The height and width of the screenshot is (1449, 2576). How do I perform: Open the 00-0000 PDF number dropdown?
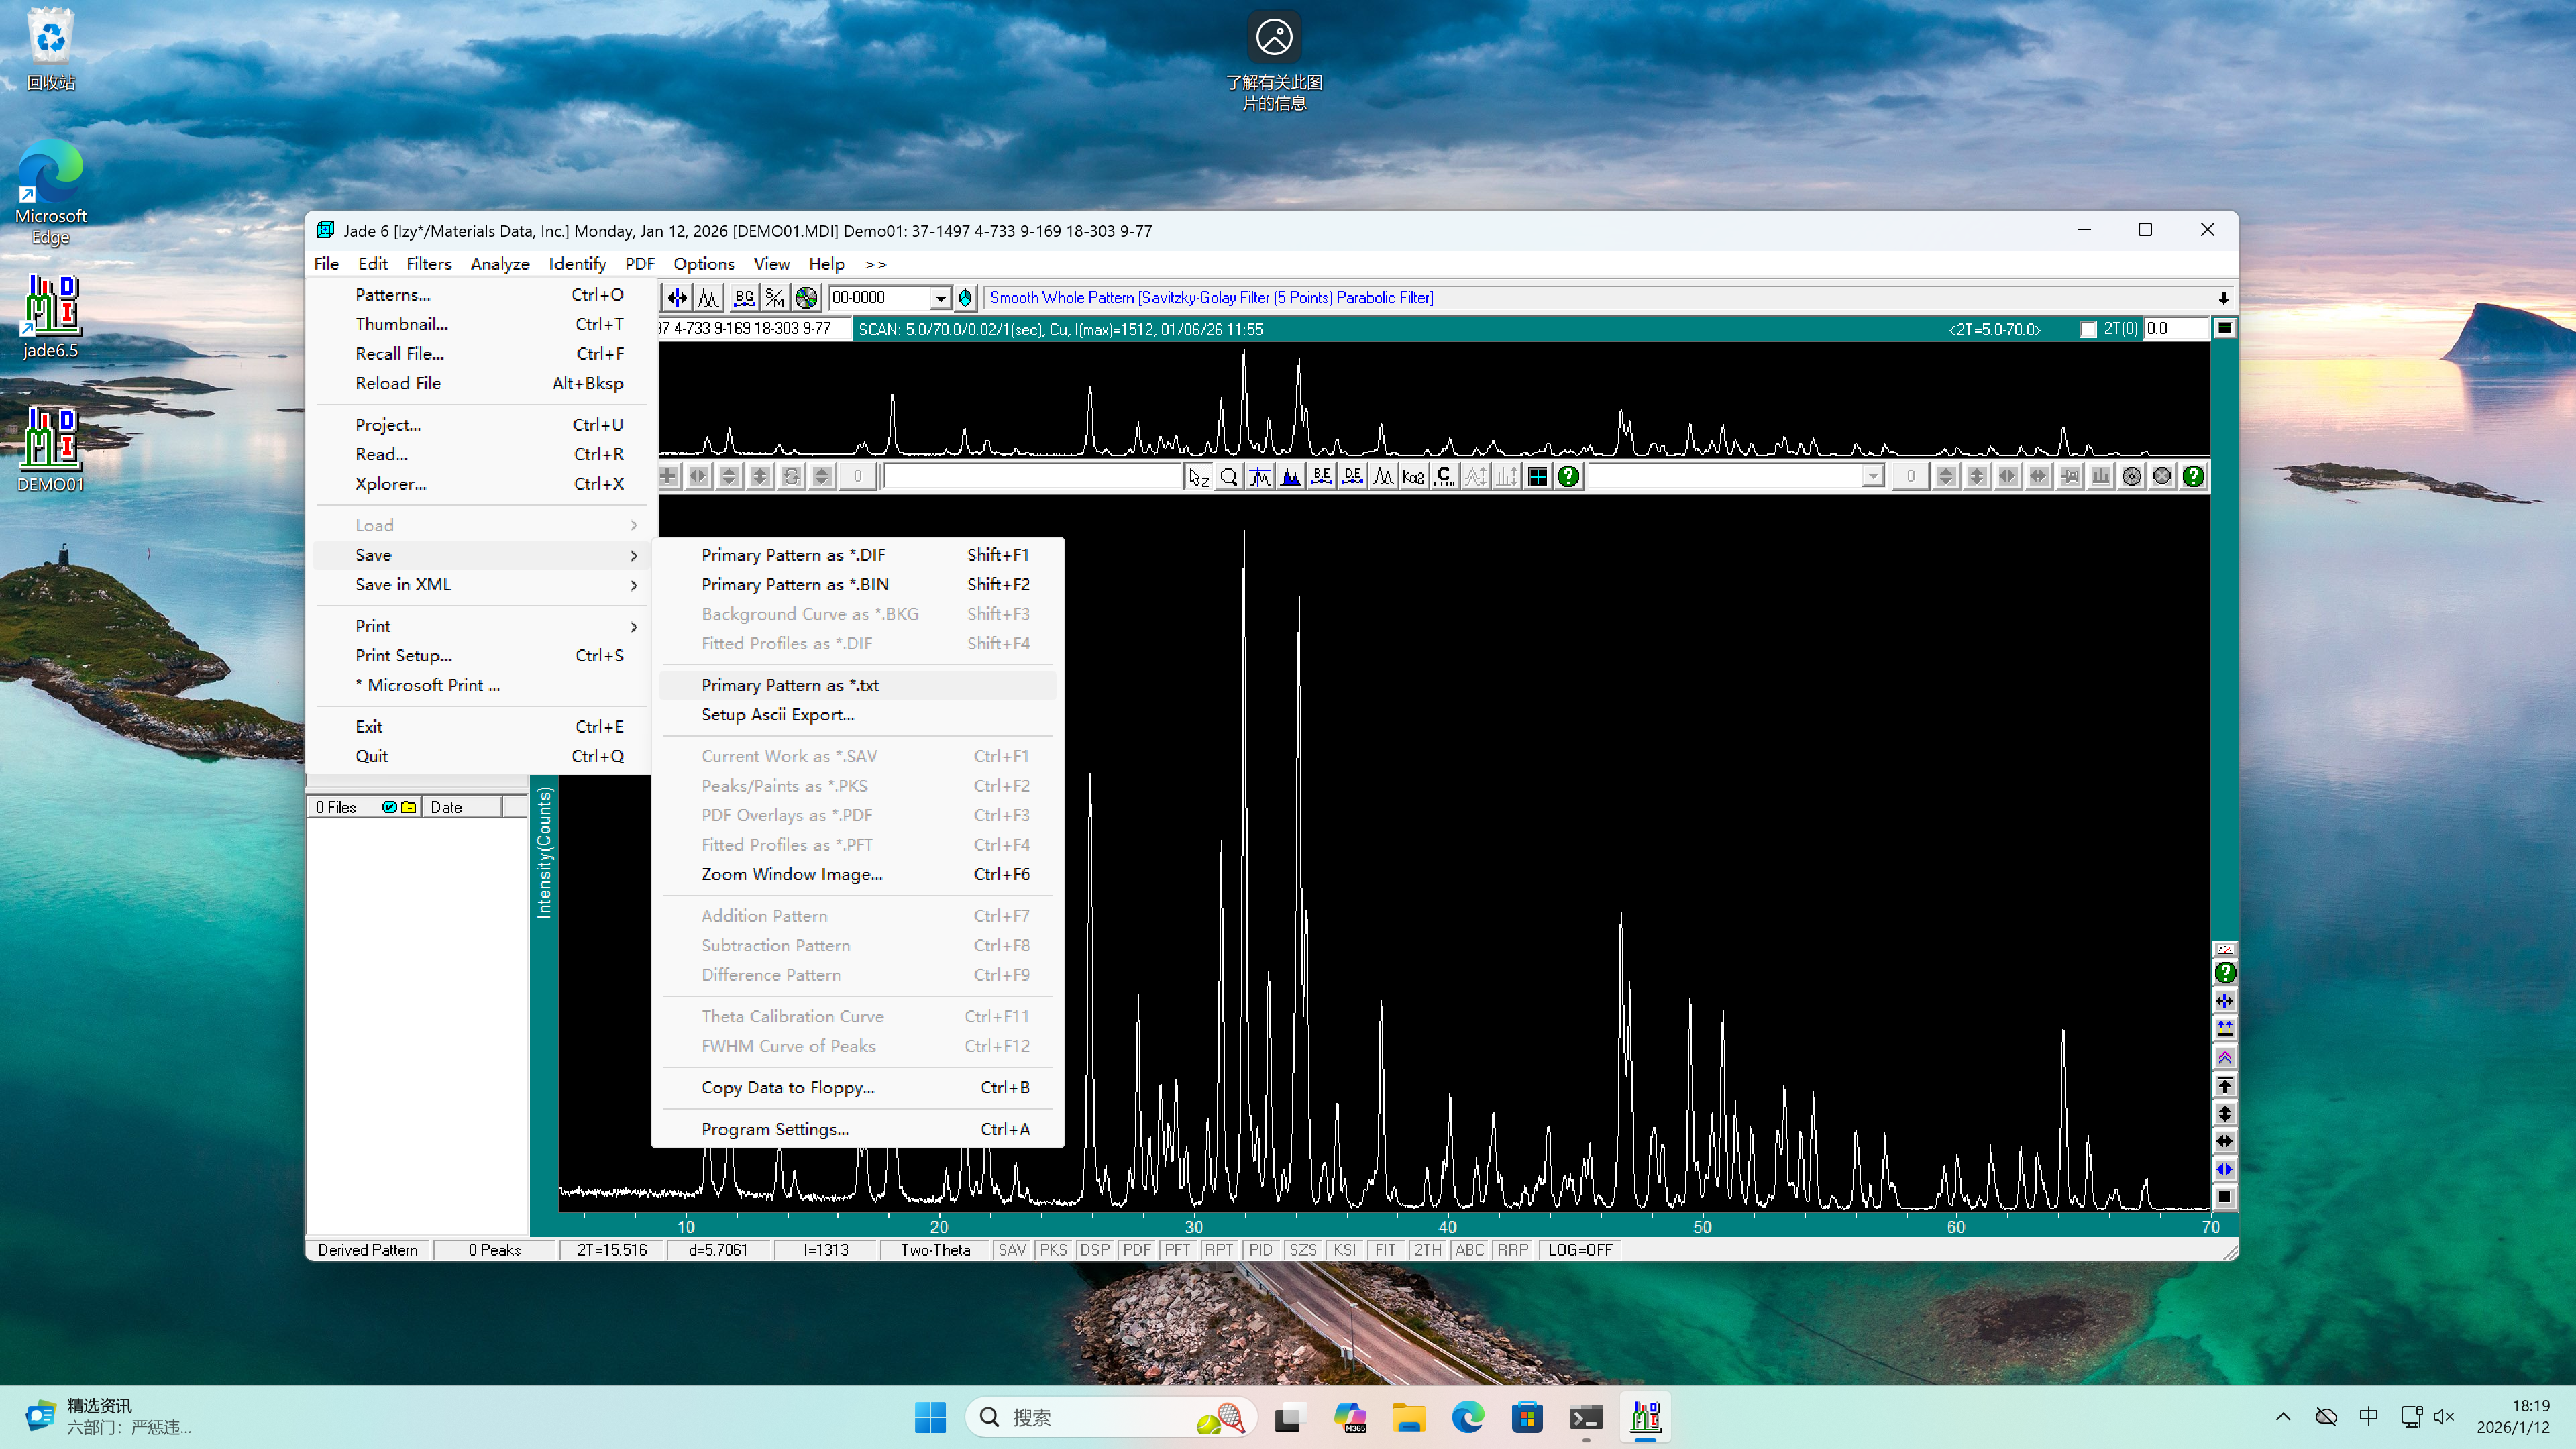[x=940, y=298]
